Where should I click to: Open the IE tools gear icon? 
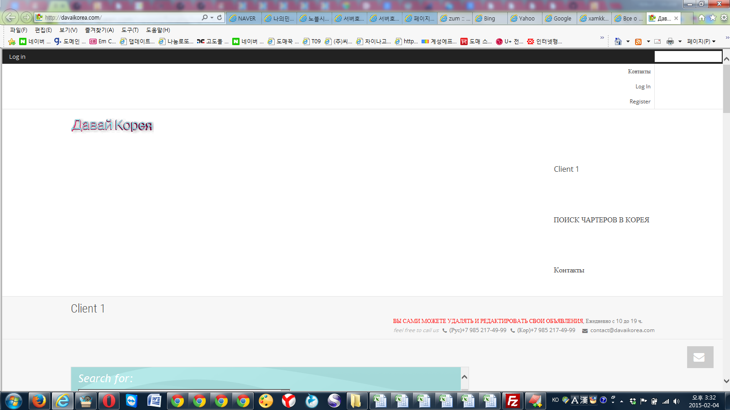point(724,18)
